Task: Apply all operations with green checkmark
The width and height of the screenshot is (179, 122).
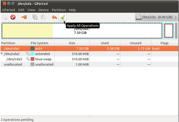Action: pos(63,17)
